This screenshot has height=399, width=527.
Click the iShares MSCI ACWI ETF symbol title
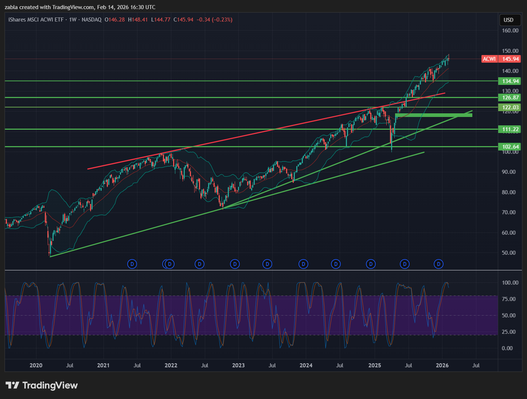coord(36,20)
